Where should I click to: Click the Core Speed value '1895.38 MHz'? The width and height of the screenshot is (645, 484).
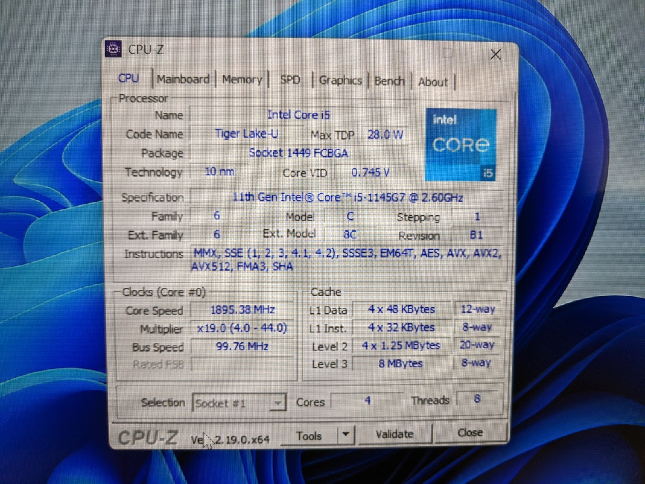coord(242,310)
